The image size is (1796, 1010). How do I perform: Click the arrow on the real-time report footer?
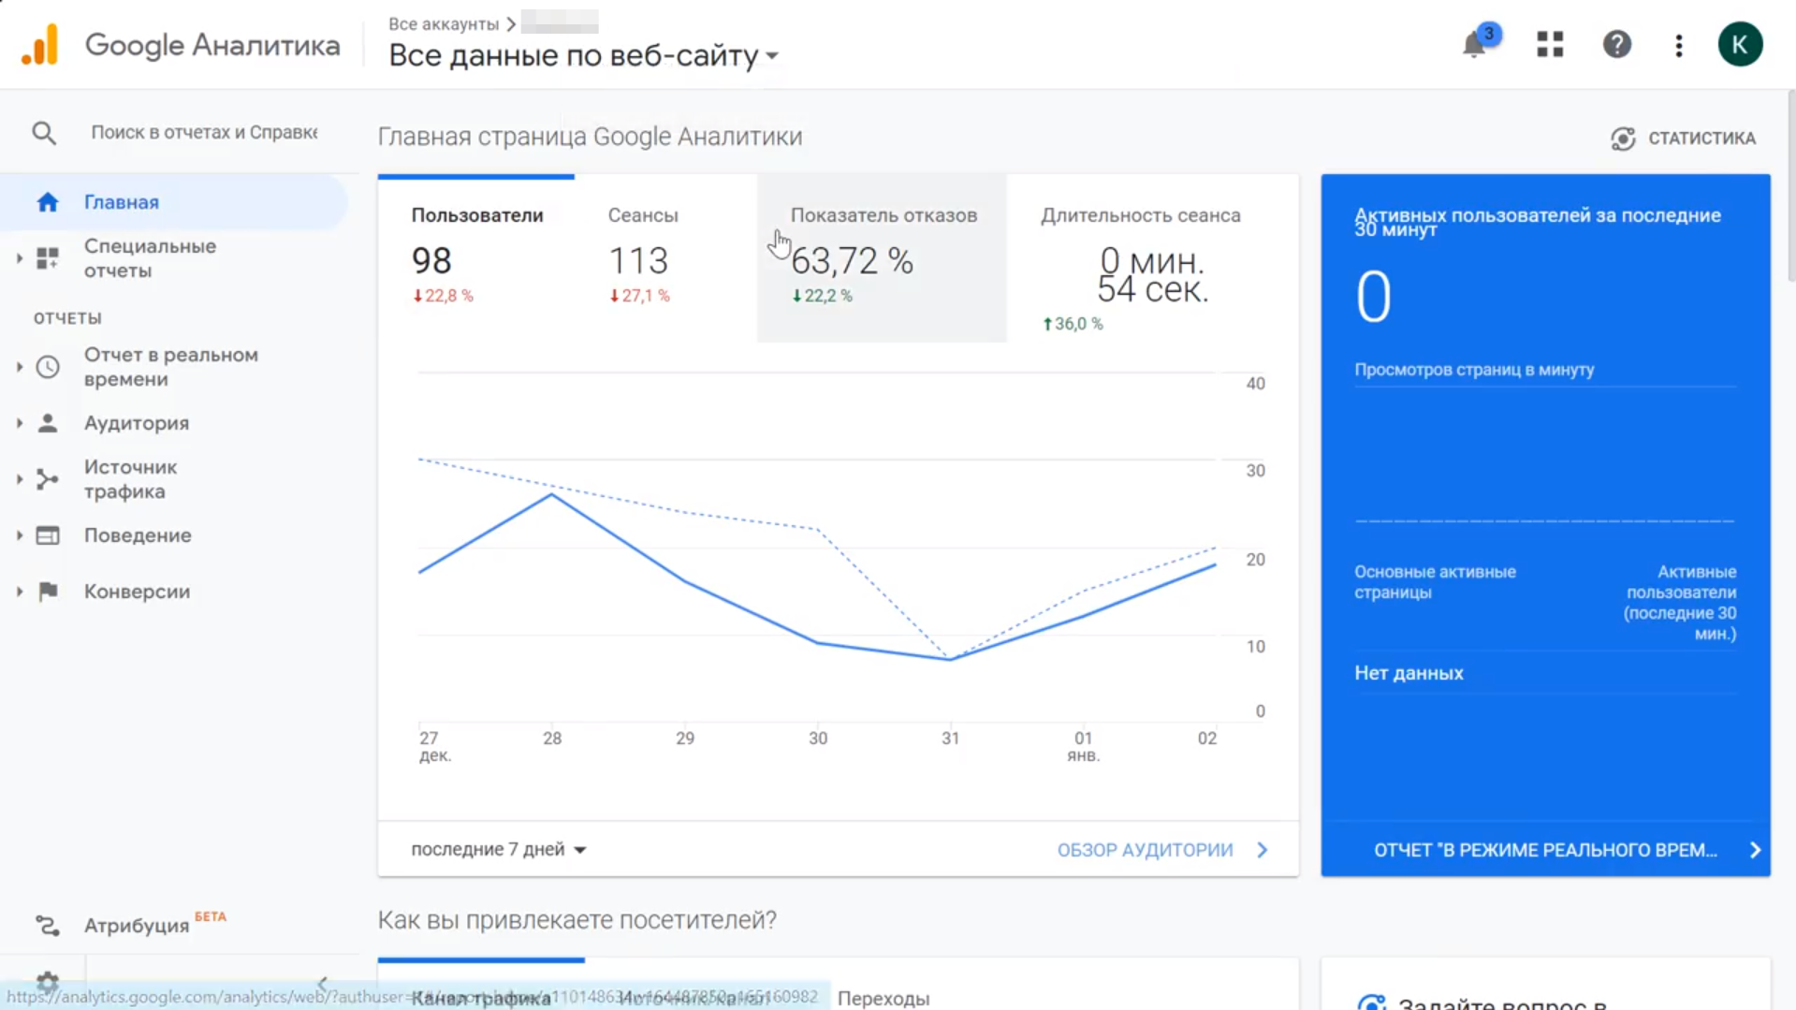point(1755,850)
